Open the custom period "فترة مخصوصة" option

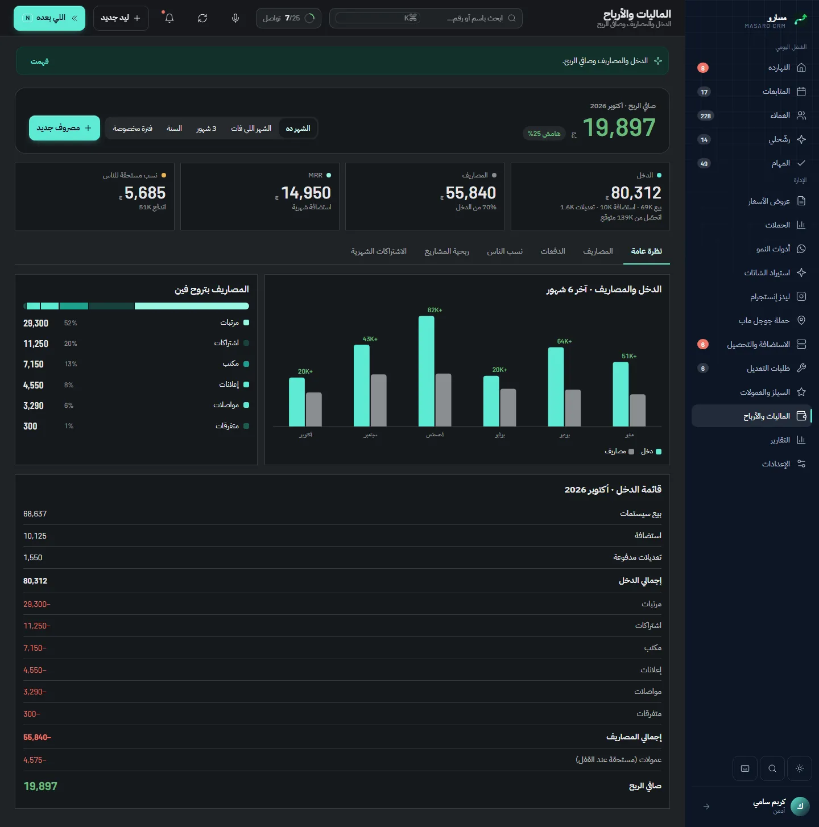(133, 129)
